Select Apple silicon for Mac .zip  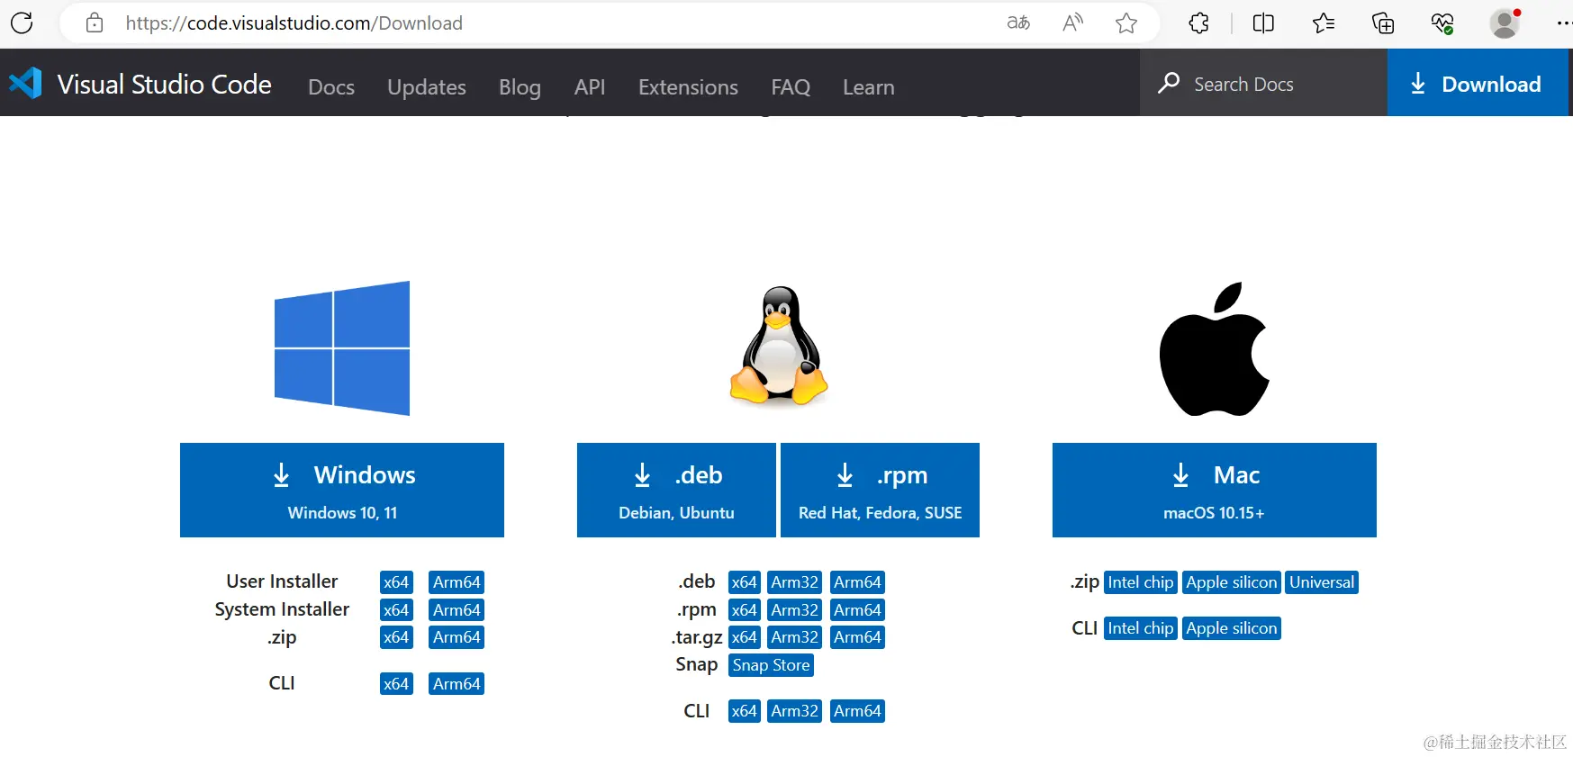(x=1232, y=582)
